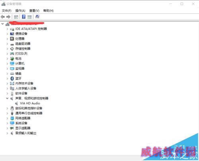Select the 软件设备 icon
The image size is (199, 161).
(x=12, y=94)
